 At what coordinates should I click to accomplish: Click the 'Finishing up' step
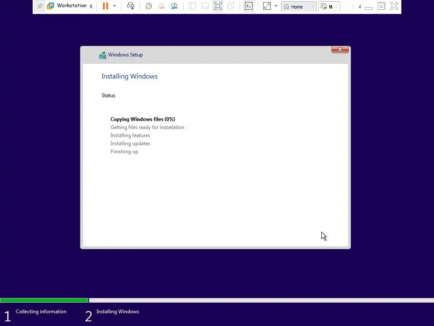tap(124, 152)
